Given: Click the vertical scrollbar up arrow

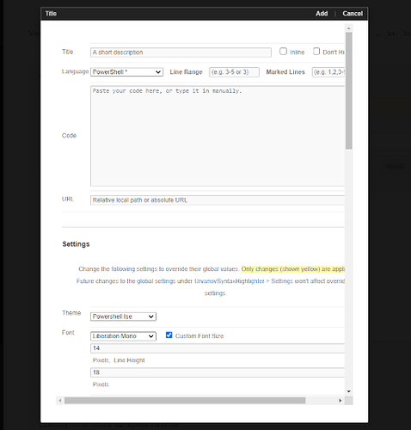Looking at the screenshot, I should point(349,28).
